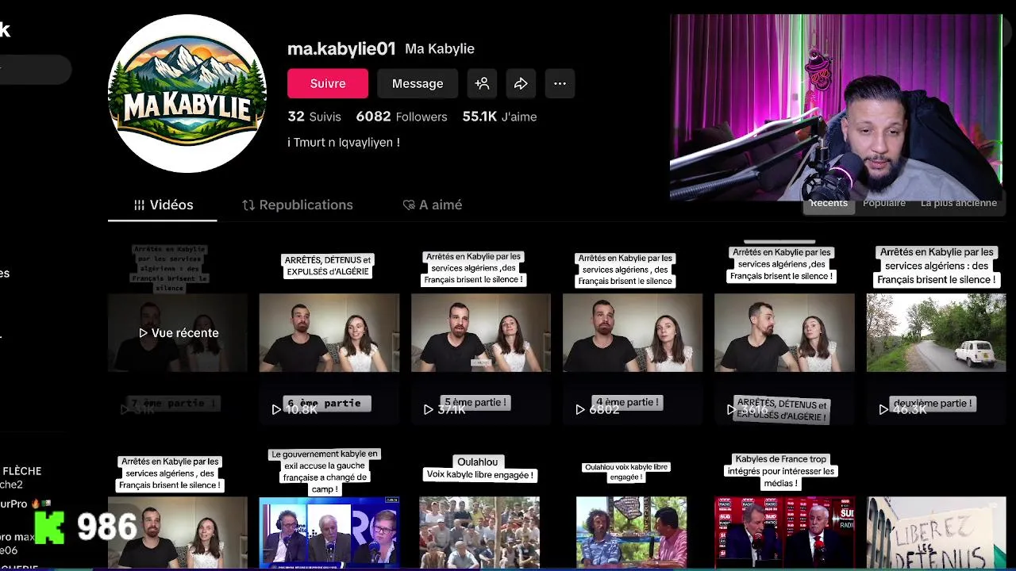Open the 4 ème partie video thumbnail

click(633, 332)
